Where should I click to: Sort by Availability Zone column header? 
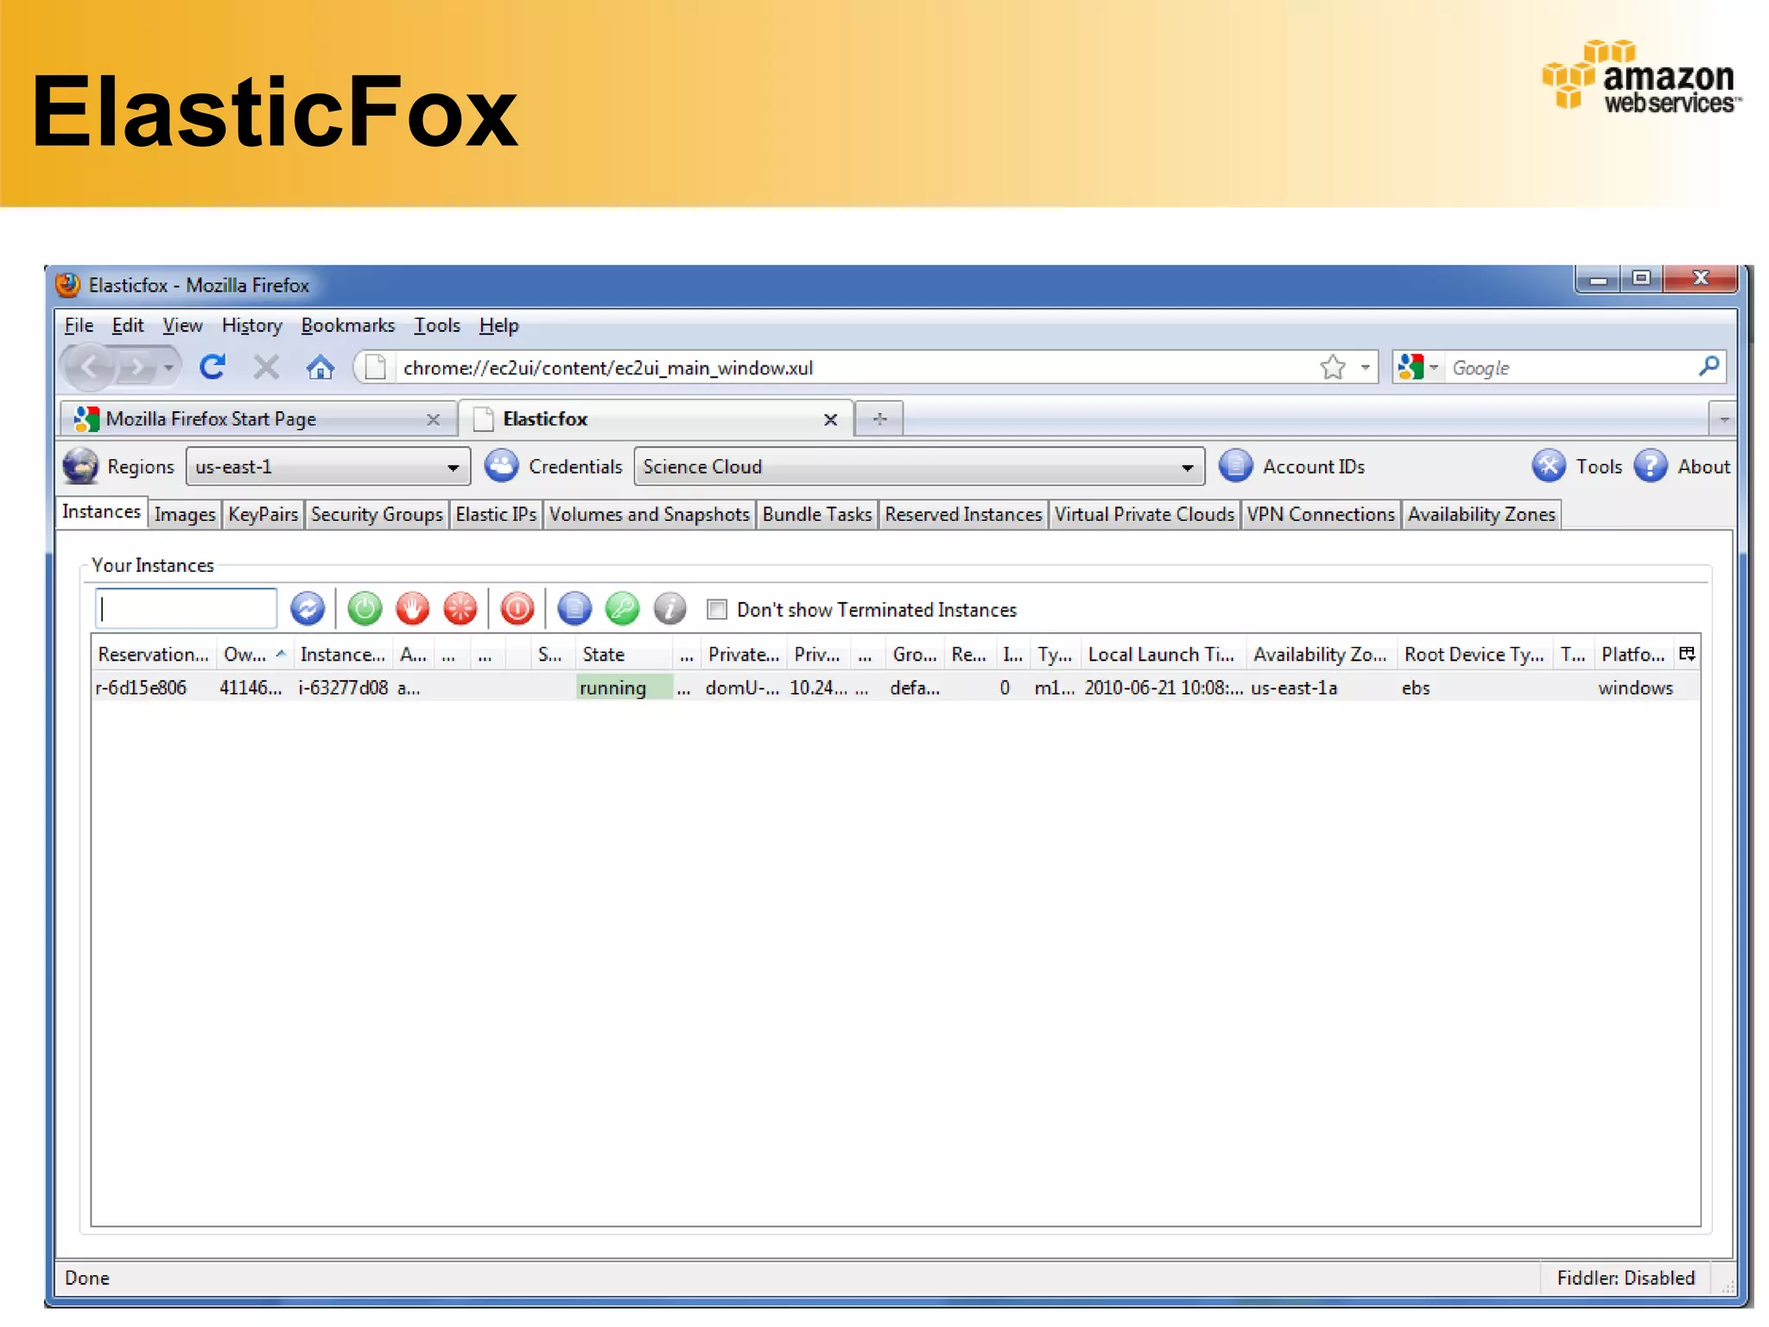pos(1322,654)
